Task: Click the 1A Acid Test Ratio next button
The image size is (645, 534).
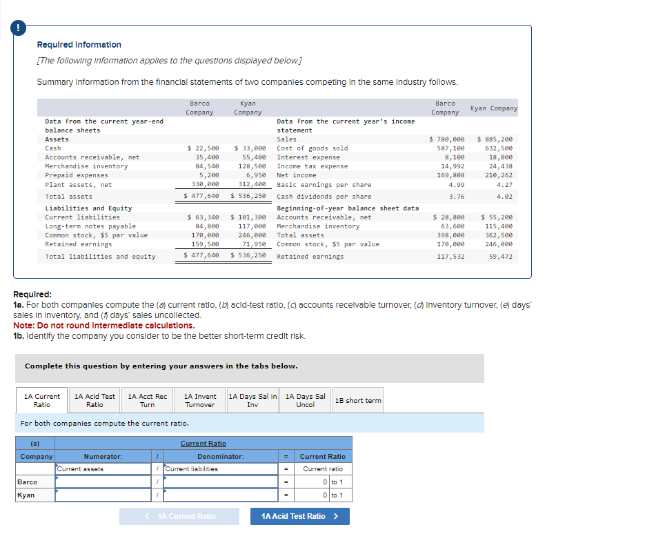Action: pos(300,516)
